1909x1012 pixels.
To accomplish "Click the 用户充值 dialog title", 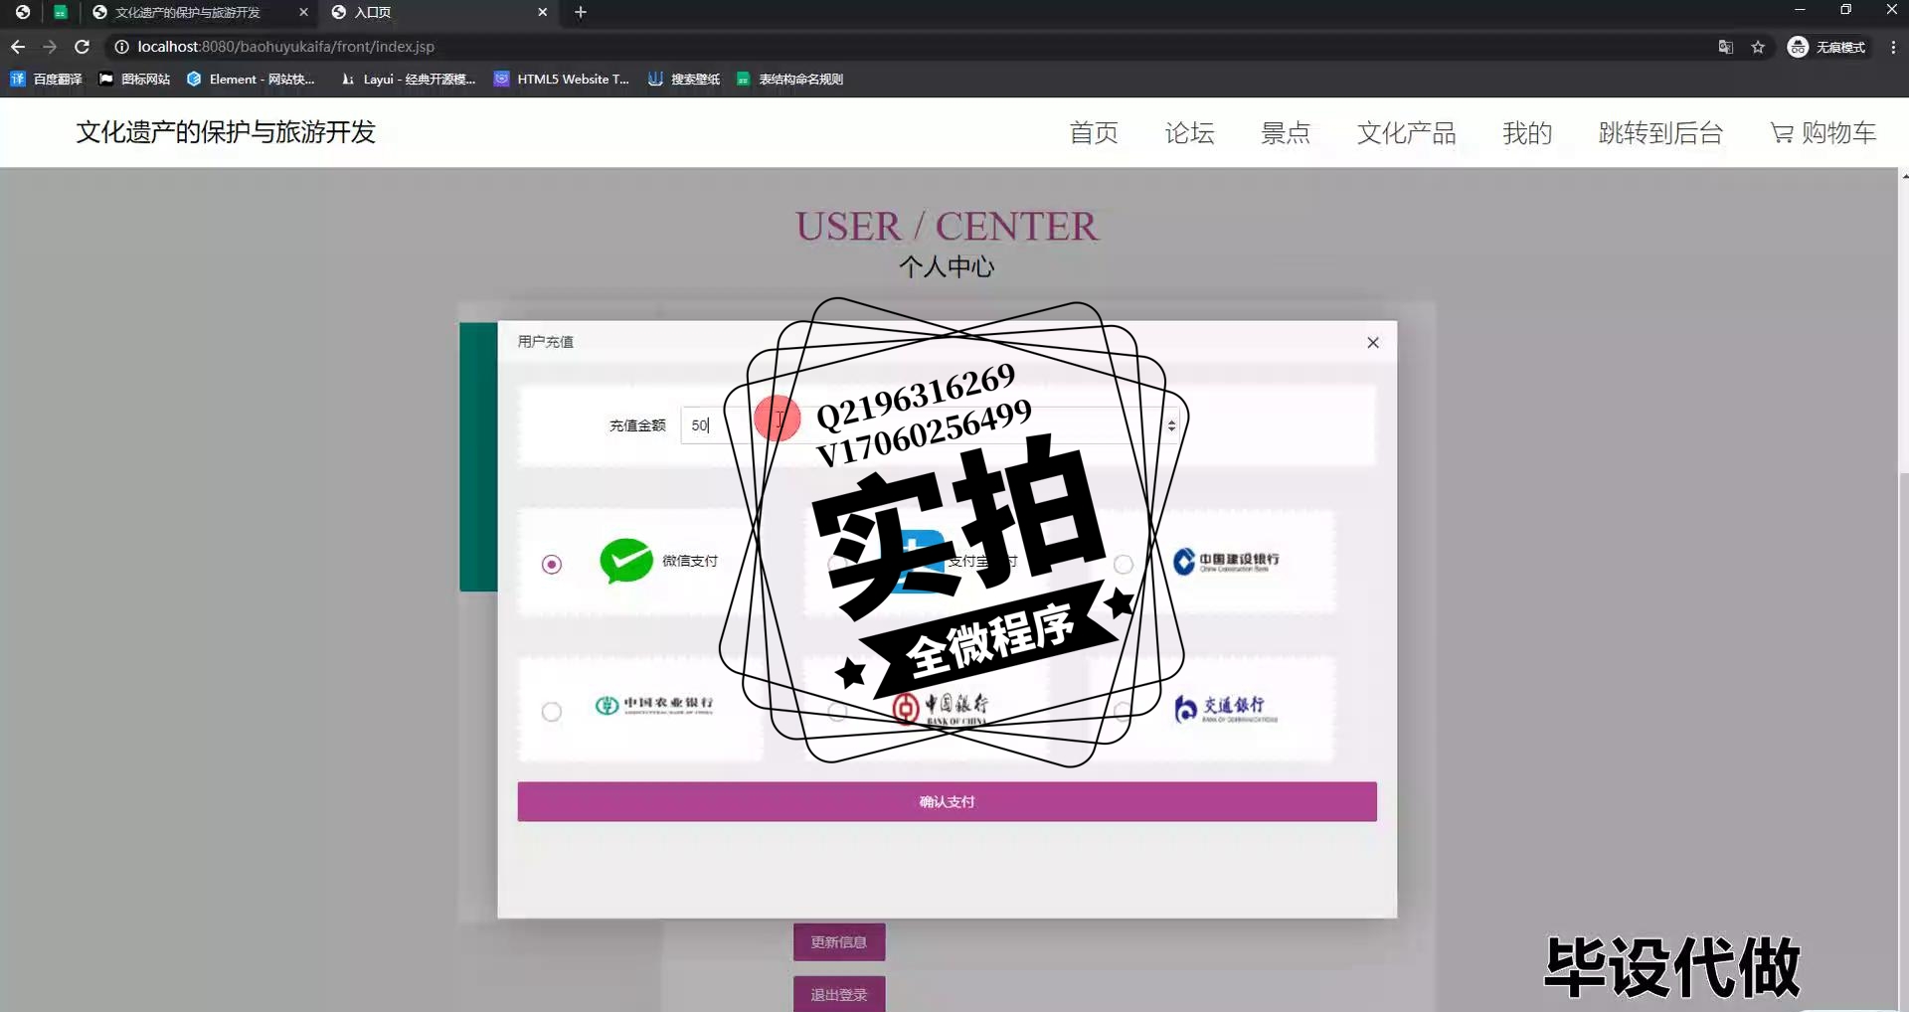I will [x=545, y=341].
